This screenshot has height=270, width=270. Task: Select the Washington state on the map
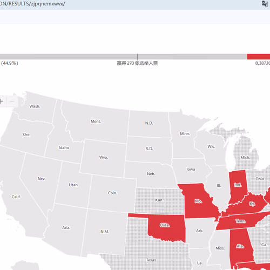click(x=35, y=106)
